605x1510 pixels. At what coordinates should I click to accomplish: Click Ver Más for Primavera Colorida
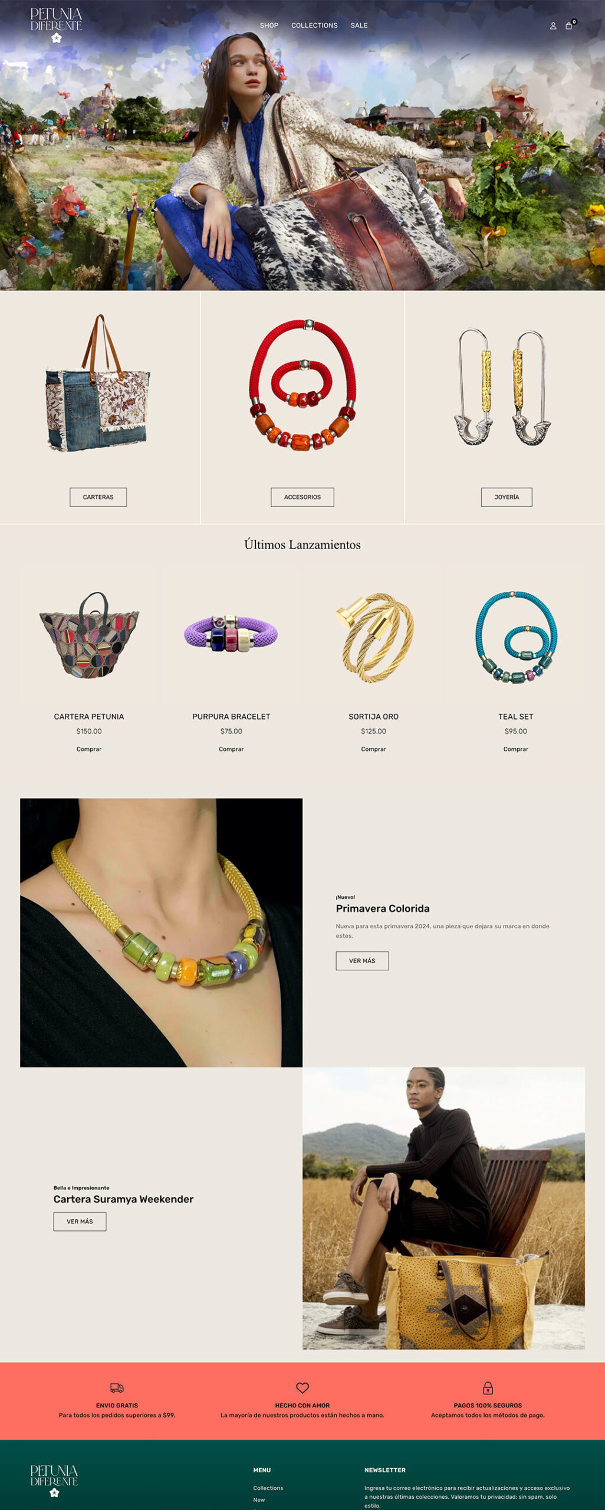tap(362, 961)
